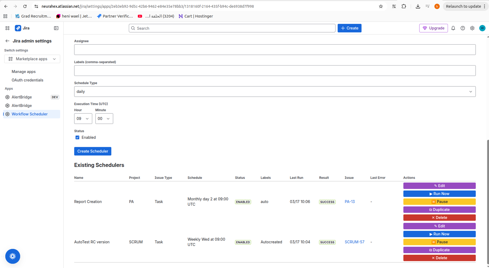Image resolution: width=489 pixels, height=268 pixels.
Task: Bookmark this page with star icon
Action: pos(381,6)
